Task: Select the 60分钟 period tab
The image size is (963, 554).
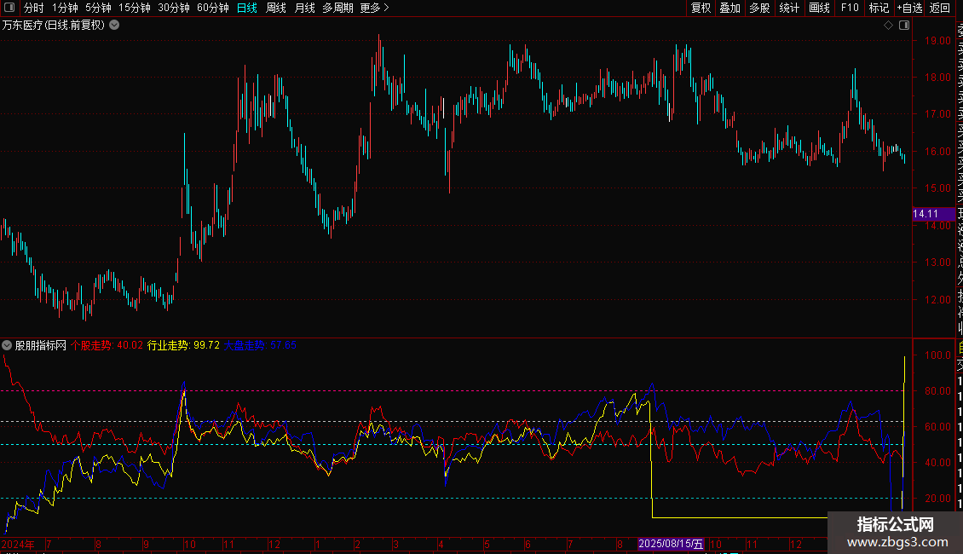Action: (x=212, y=8)
